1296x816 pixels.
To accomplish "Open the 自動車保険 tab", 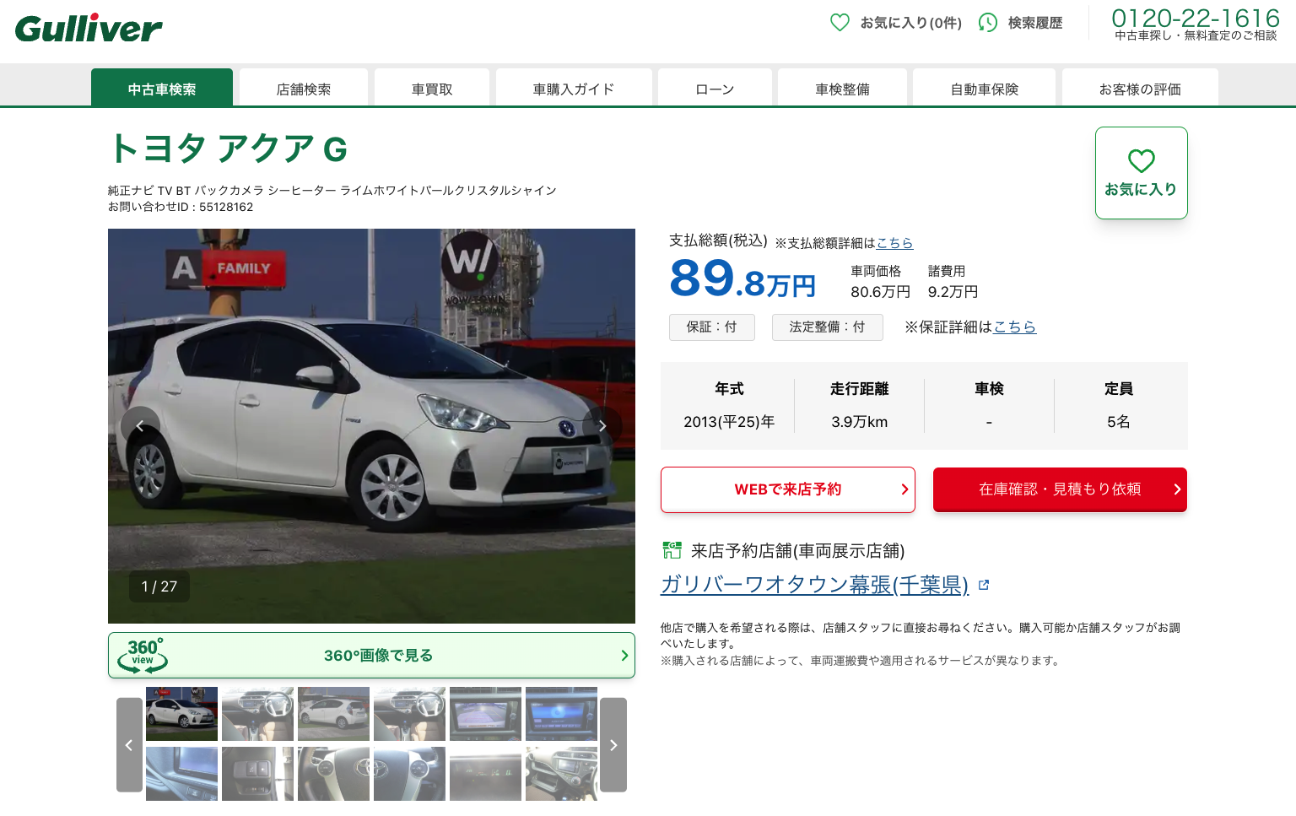I will 985,88.
